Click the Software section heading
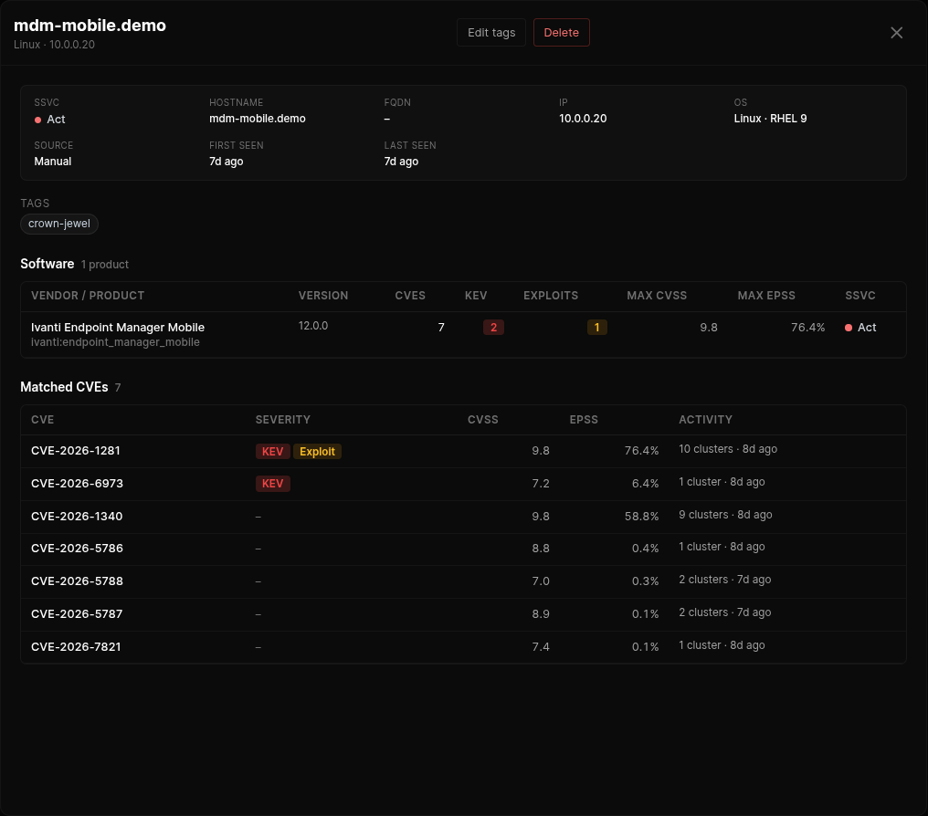This screenshot has width=928, height=816. 47,264
